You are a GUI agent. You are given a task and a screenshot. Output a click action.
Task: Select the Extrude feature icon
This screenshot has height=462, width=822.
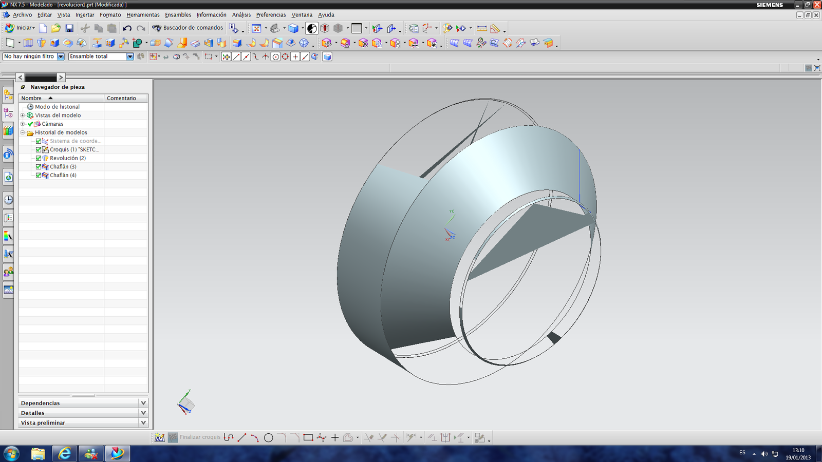pyautogui.click(x=28, y=43)
